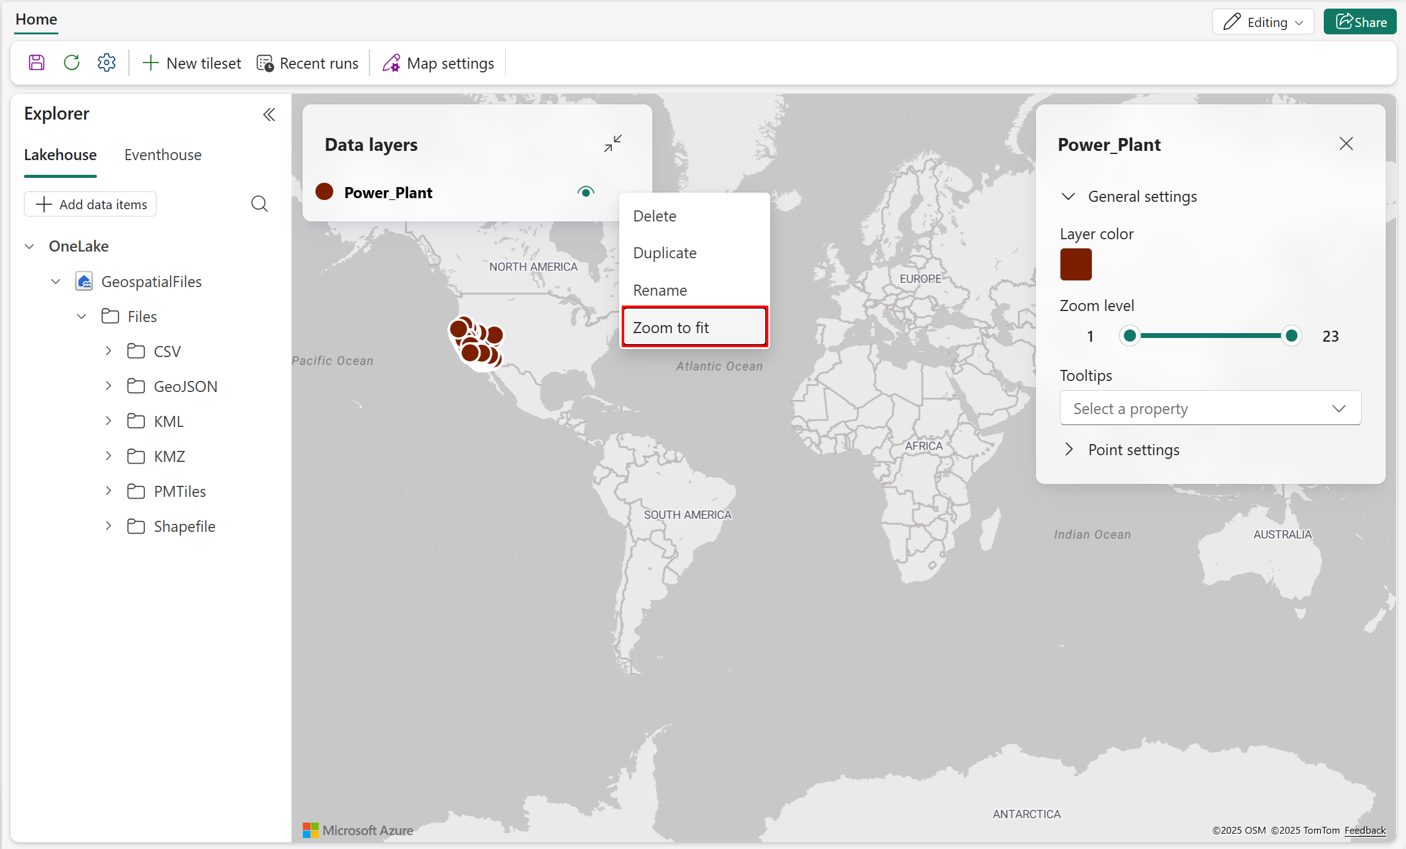
Task: Toggle Power_Plant layer visibility eye
Action: point(585,192)
